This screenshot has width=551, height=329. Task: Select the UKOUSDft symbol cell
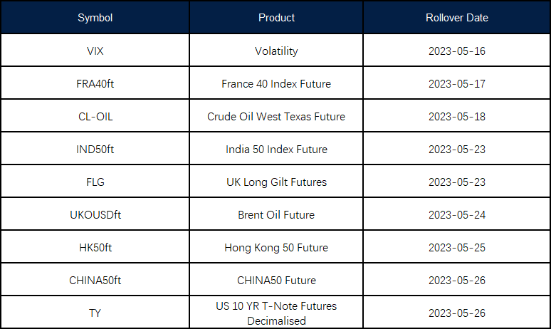tap(95, 215)
